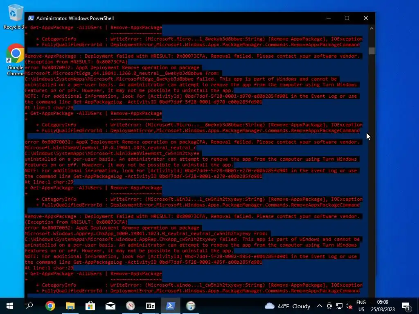Open 7-Zip from the taskbar
Screen dimensions: 419x314
click(x=151, y=306)
